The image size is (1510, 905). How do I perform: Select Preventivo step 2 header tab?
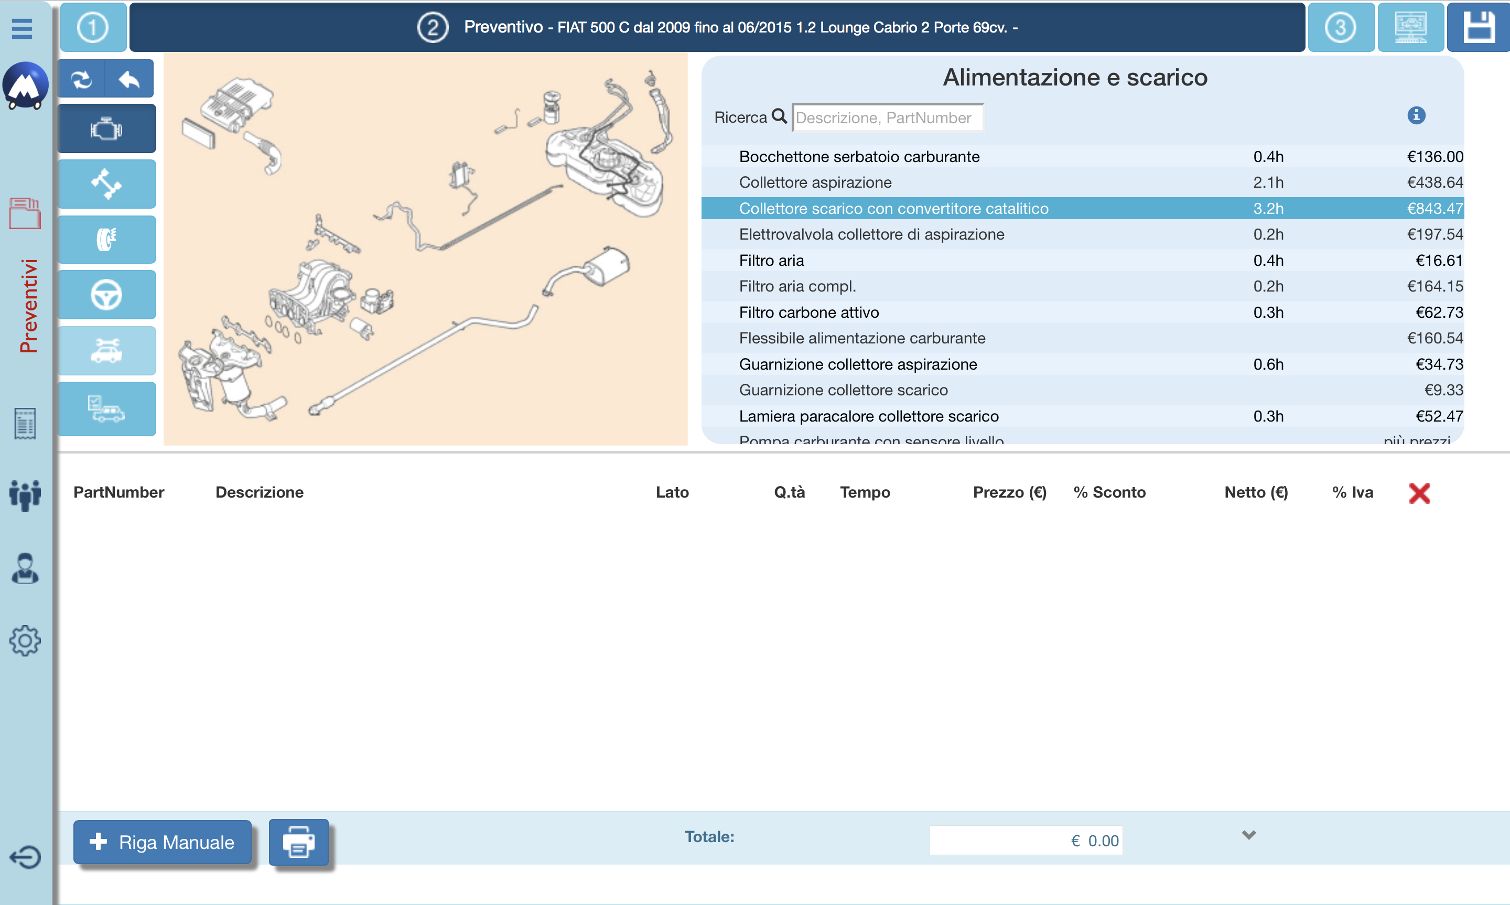716,27
